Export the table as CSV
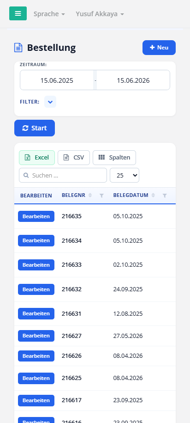This screenshot has height=423, width=190. point(74,158)
